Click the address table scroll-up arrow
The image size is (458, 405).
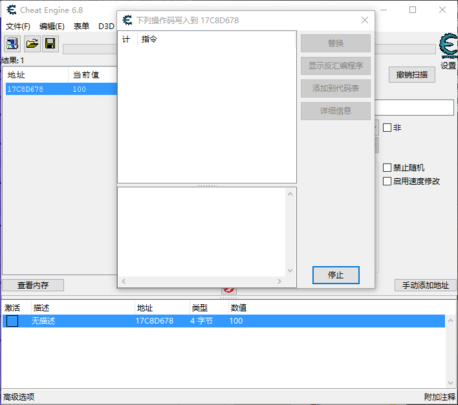pos(450,321)
